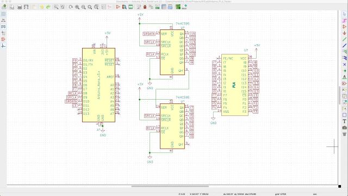Annotate schematic symbols

click(x=139, y=7)
